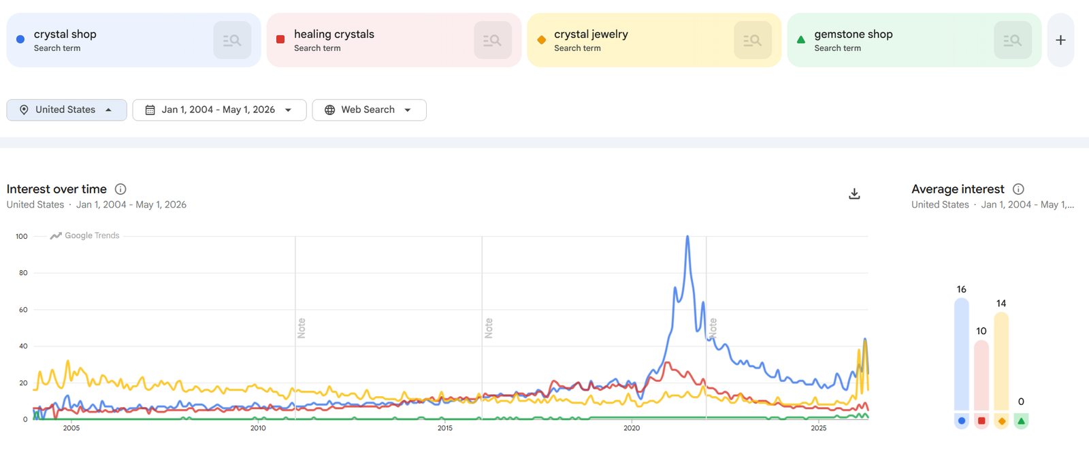Open the Web Search type dropdown

(369, 110)
